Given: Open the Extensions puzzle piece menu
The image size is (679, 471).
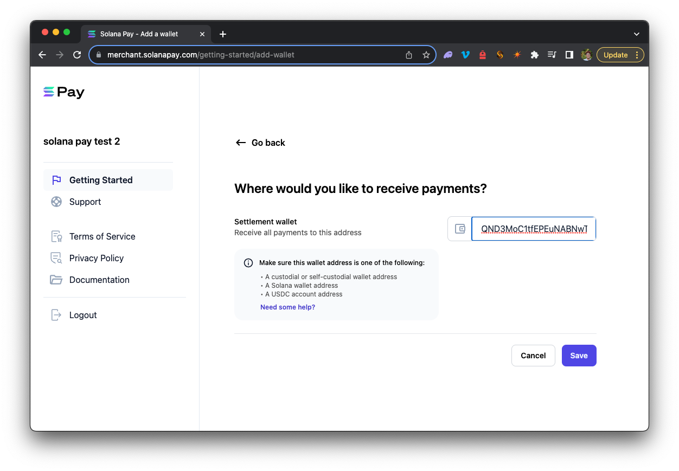Looking at the screenshot, I should point(535,55).
